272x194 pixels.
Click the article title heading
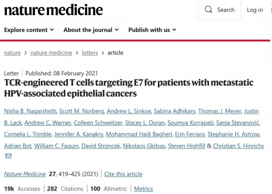(x=129, y=88)
